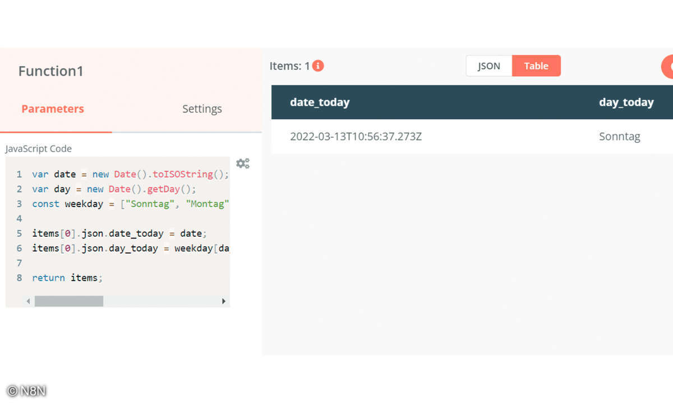Screen dimensions: 673x403
Task: Click the JavaScript Code label
Action: point(39,148)
